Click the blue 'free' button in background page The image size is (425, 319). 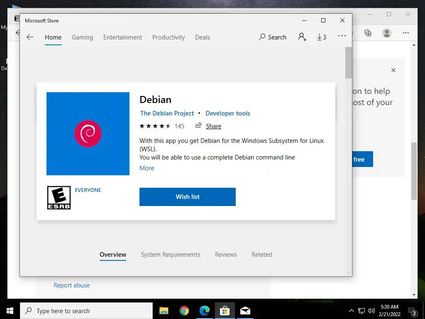(362, 159)
